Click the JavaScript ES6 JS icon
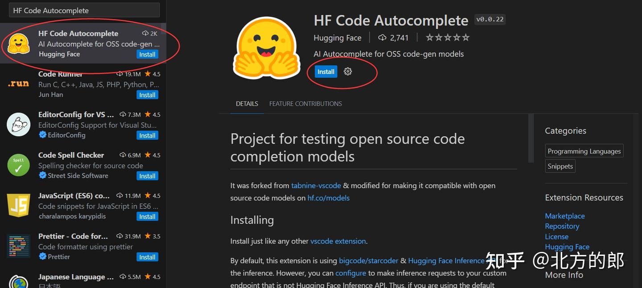642x288 pixels. pos(18,206)
